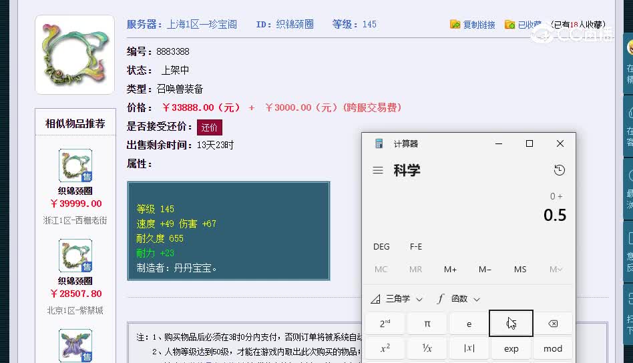Click the copy-link folder icon
The width and height of the screenshot is (633, 363).
455,24
